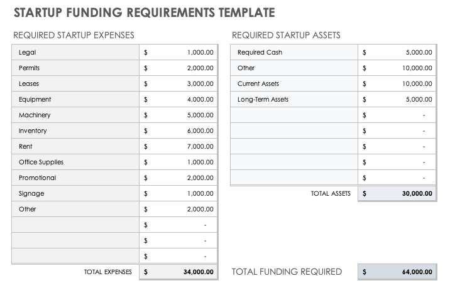Select the Office Supplies label cell

click(74, 162)
